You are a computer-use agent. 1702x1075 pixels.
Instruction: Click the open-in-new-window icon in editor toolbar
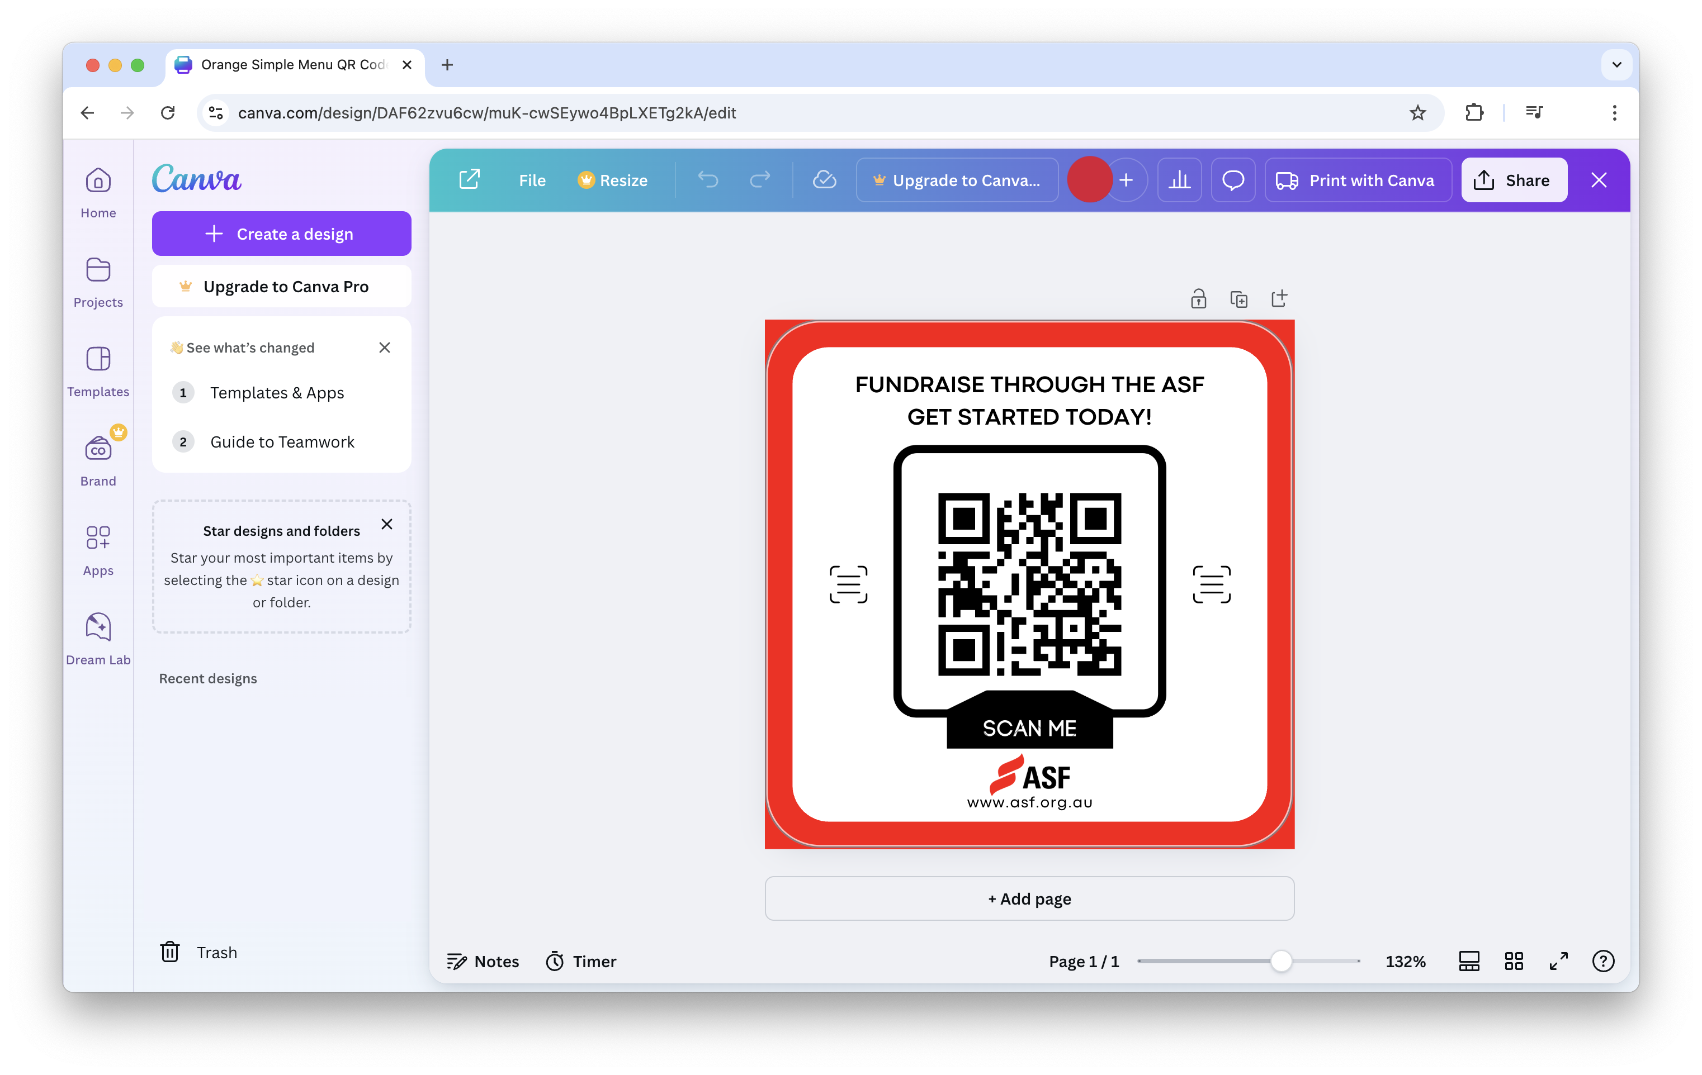tap(469, 179)
